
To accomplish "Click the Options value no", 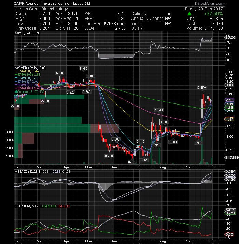I will pyautogui.click(x=169, y=14).
